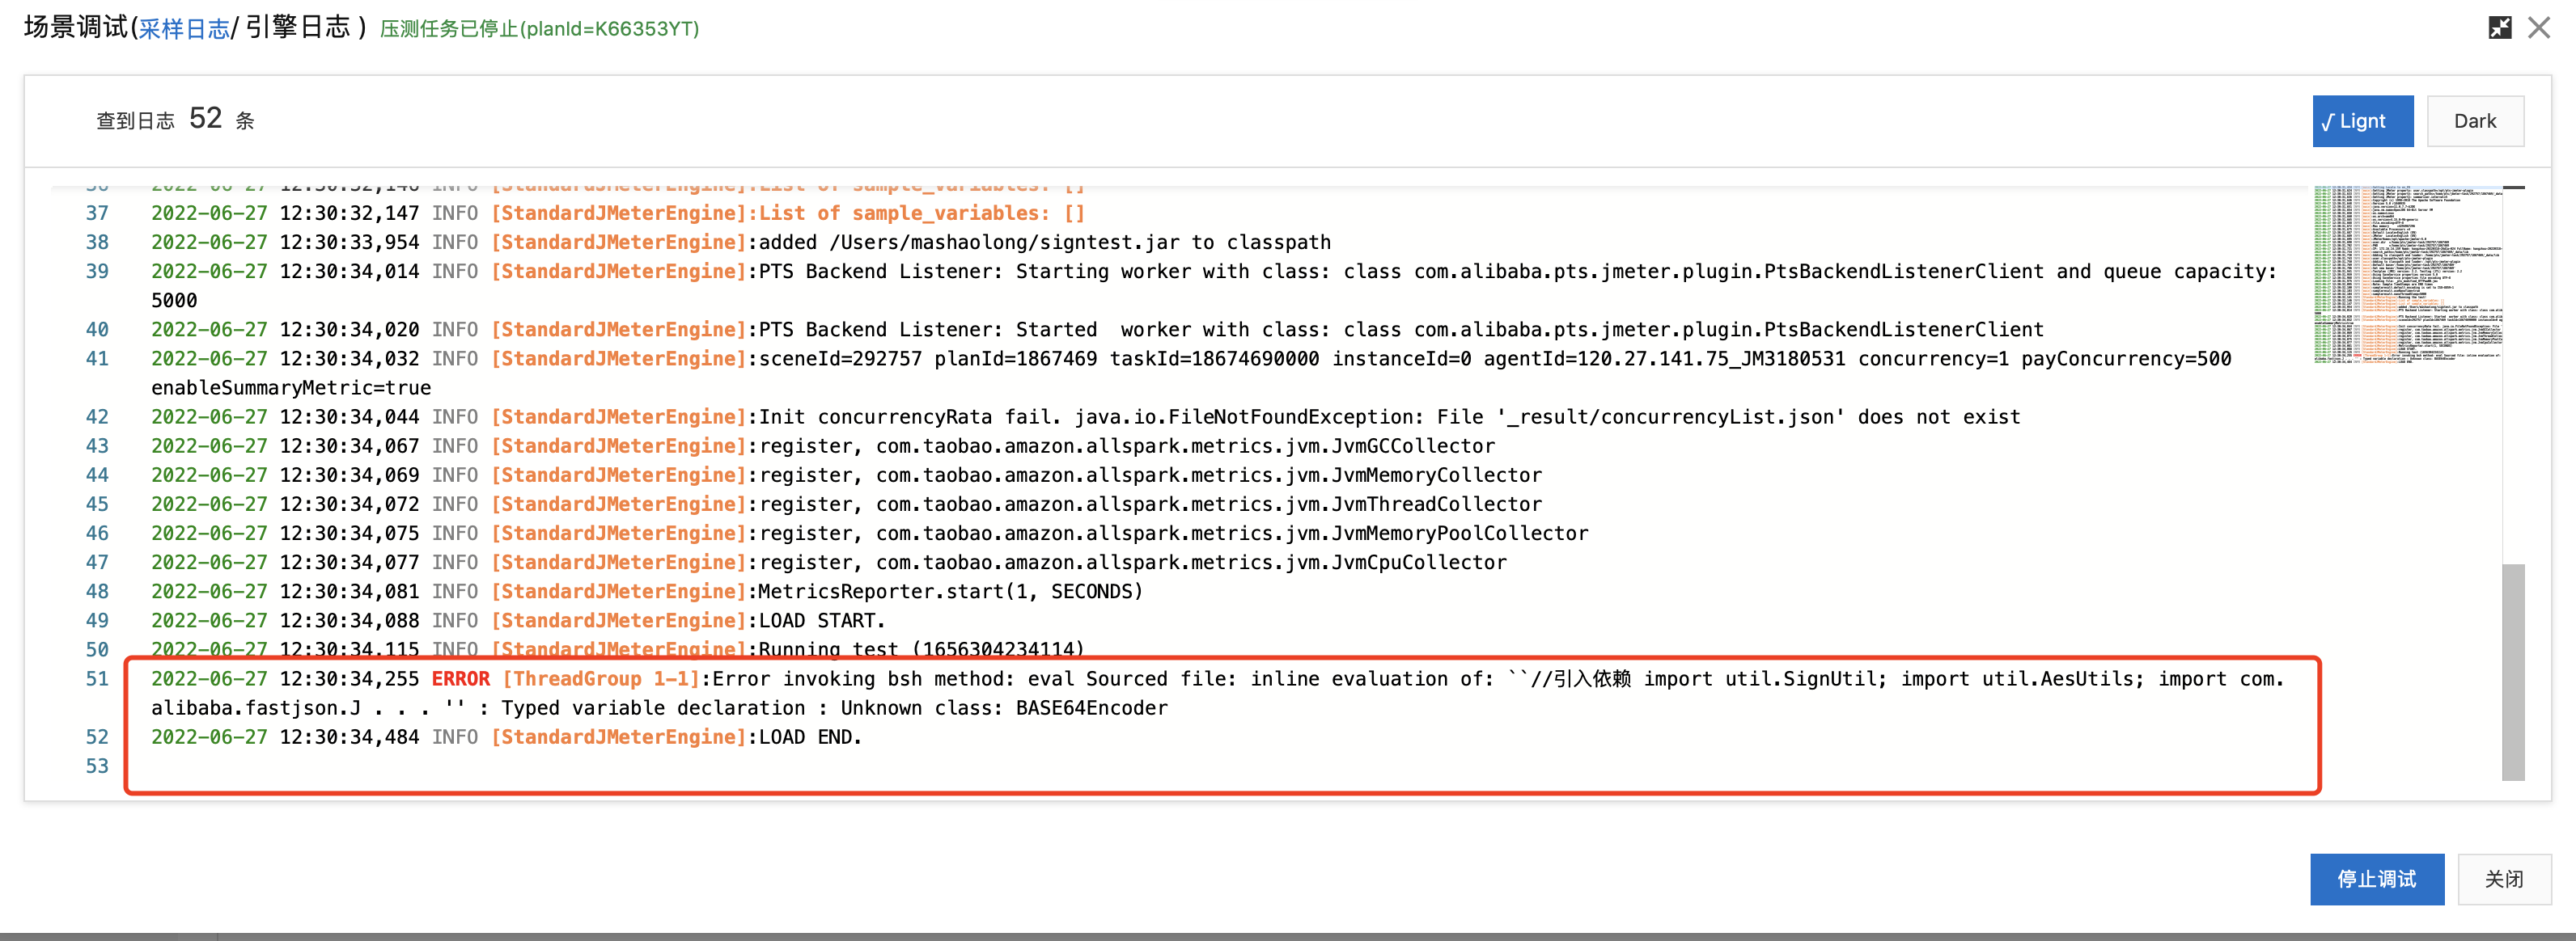Screen dimensions: 2576x941
Task: Click the timestamp 12:30:33,954 on line 38
Action: click(x=349, y=242)
